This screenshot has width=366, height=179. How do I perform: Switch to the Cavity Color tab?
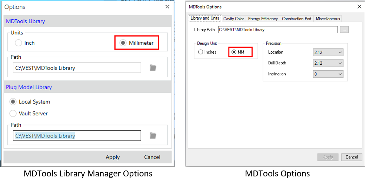(x=234, y=19)
